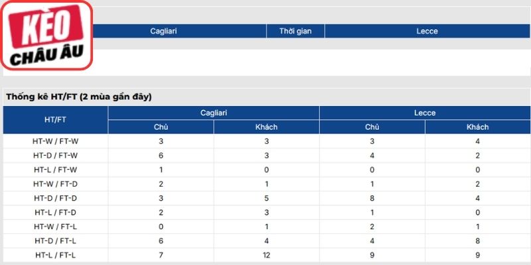Select the Khách column under Cagliari
Image resolution: width=531 pixels, height=265 pixels.
pos(267,127)
